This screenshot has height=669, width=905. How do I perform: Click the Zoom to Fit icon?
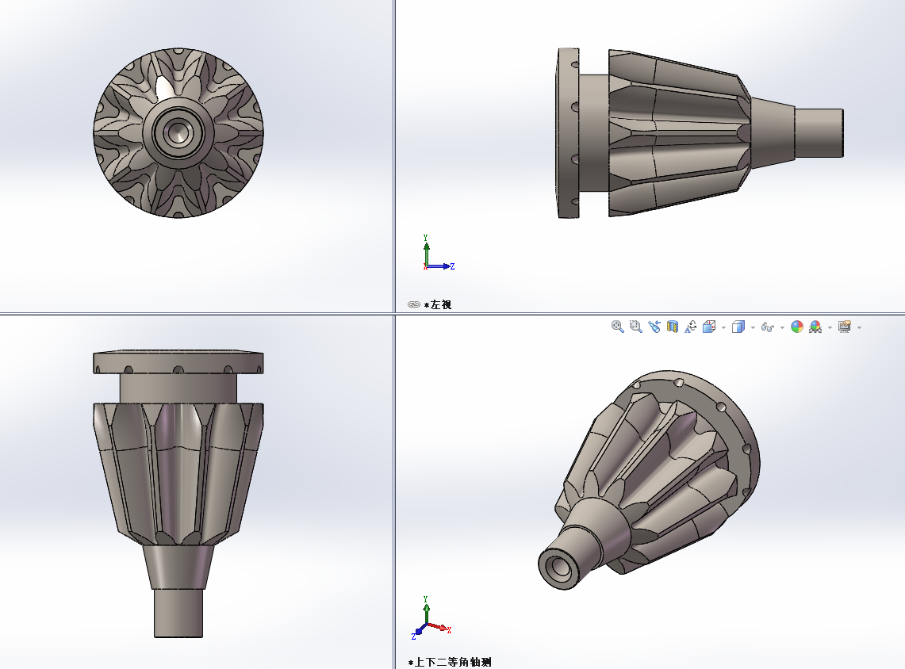617,327
